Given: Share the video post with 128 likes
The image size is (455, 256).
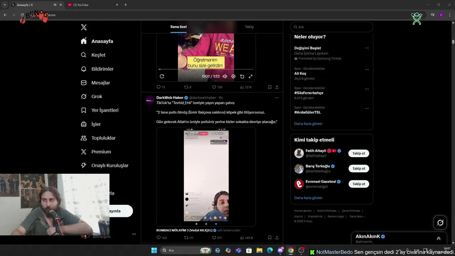Looking at the screenshot, I should click(x=277, y=87).
